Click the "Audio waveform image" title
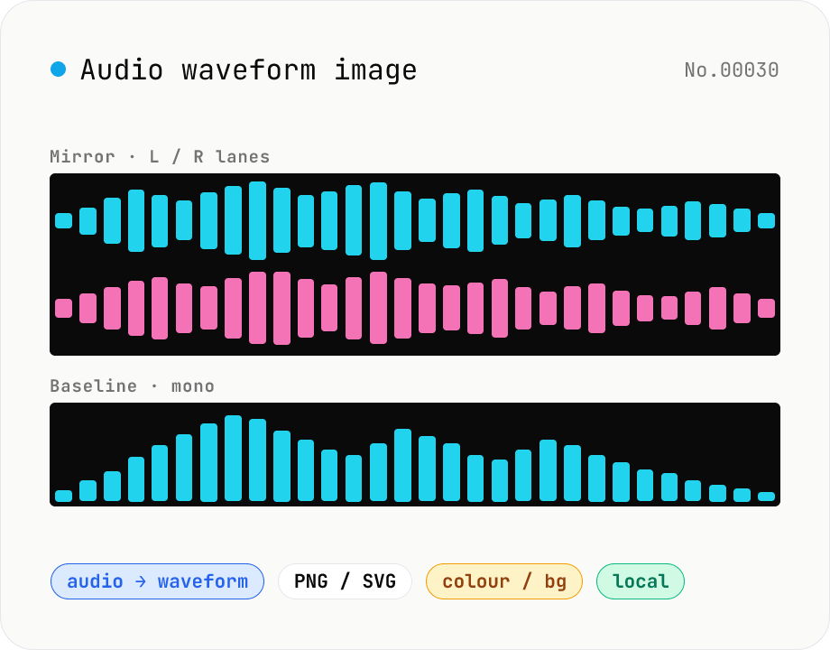 (x=248, y=70)
